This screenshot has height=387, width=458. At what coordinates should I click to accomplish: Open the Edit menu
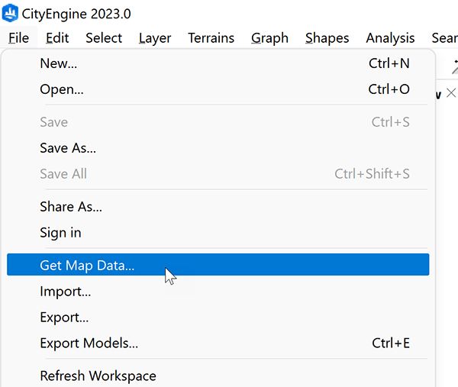click(x=57, y=38)
